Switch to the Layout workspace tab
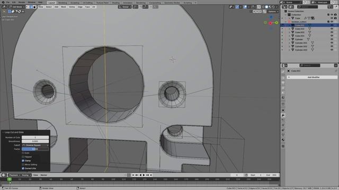This screenshot has width=339, height=190. pyautogui.click(x=51, y=3)
